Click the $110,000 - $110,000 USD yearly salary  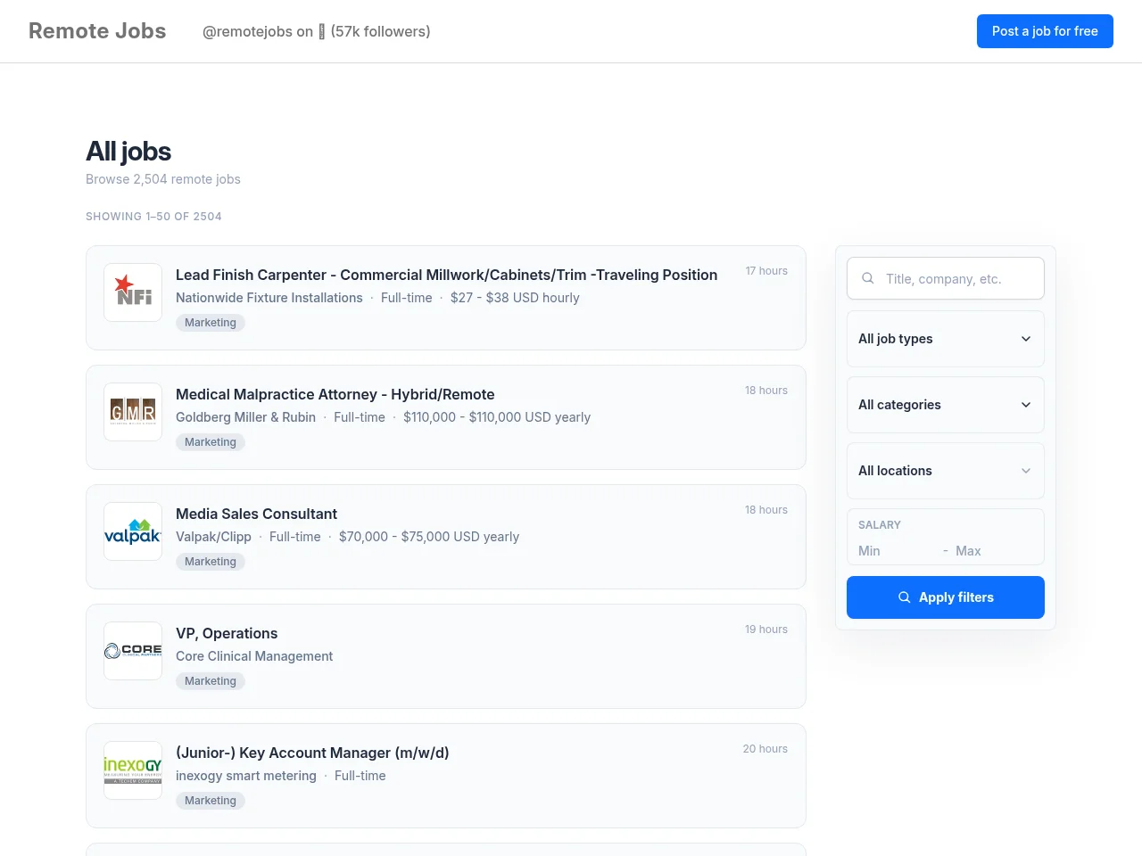pyautogui.click(x=497, y=417)
